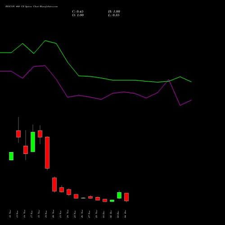The image size is (225, 225).
Task: Click the BIOCON 460 CE Option Chart title
Action: (31, 7)
